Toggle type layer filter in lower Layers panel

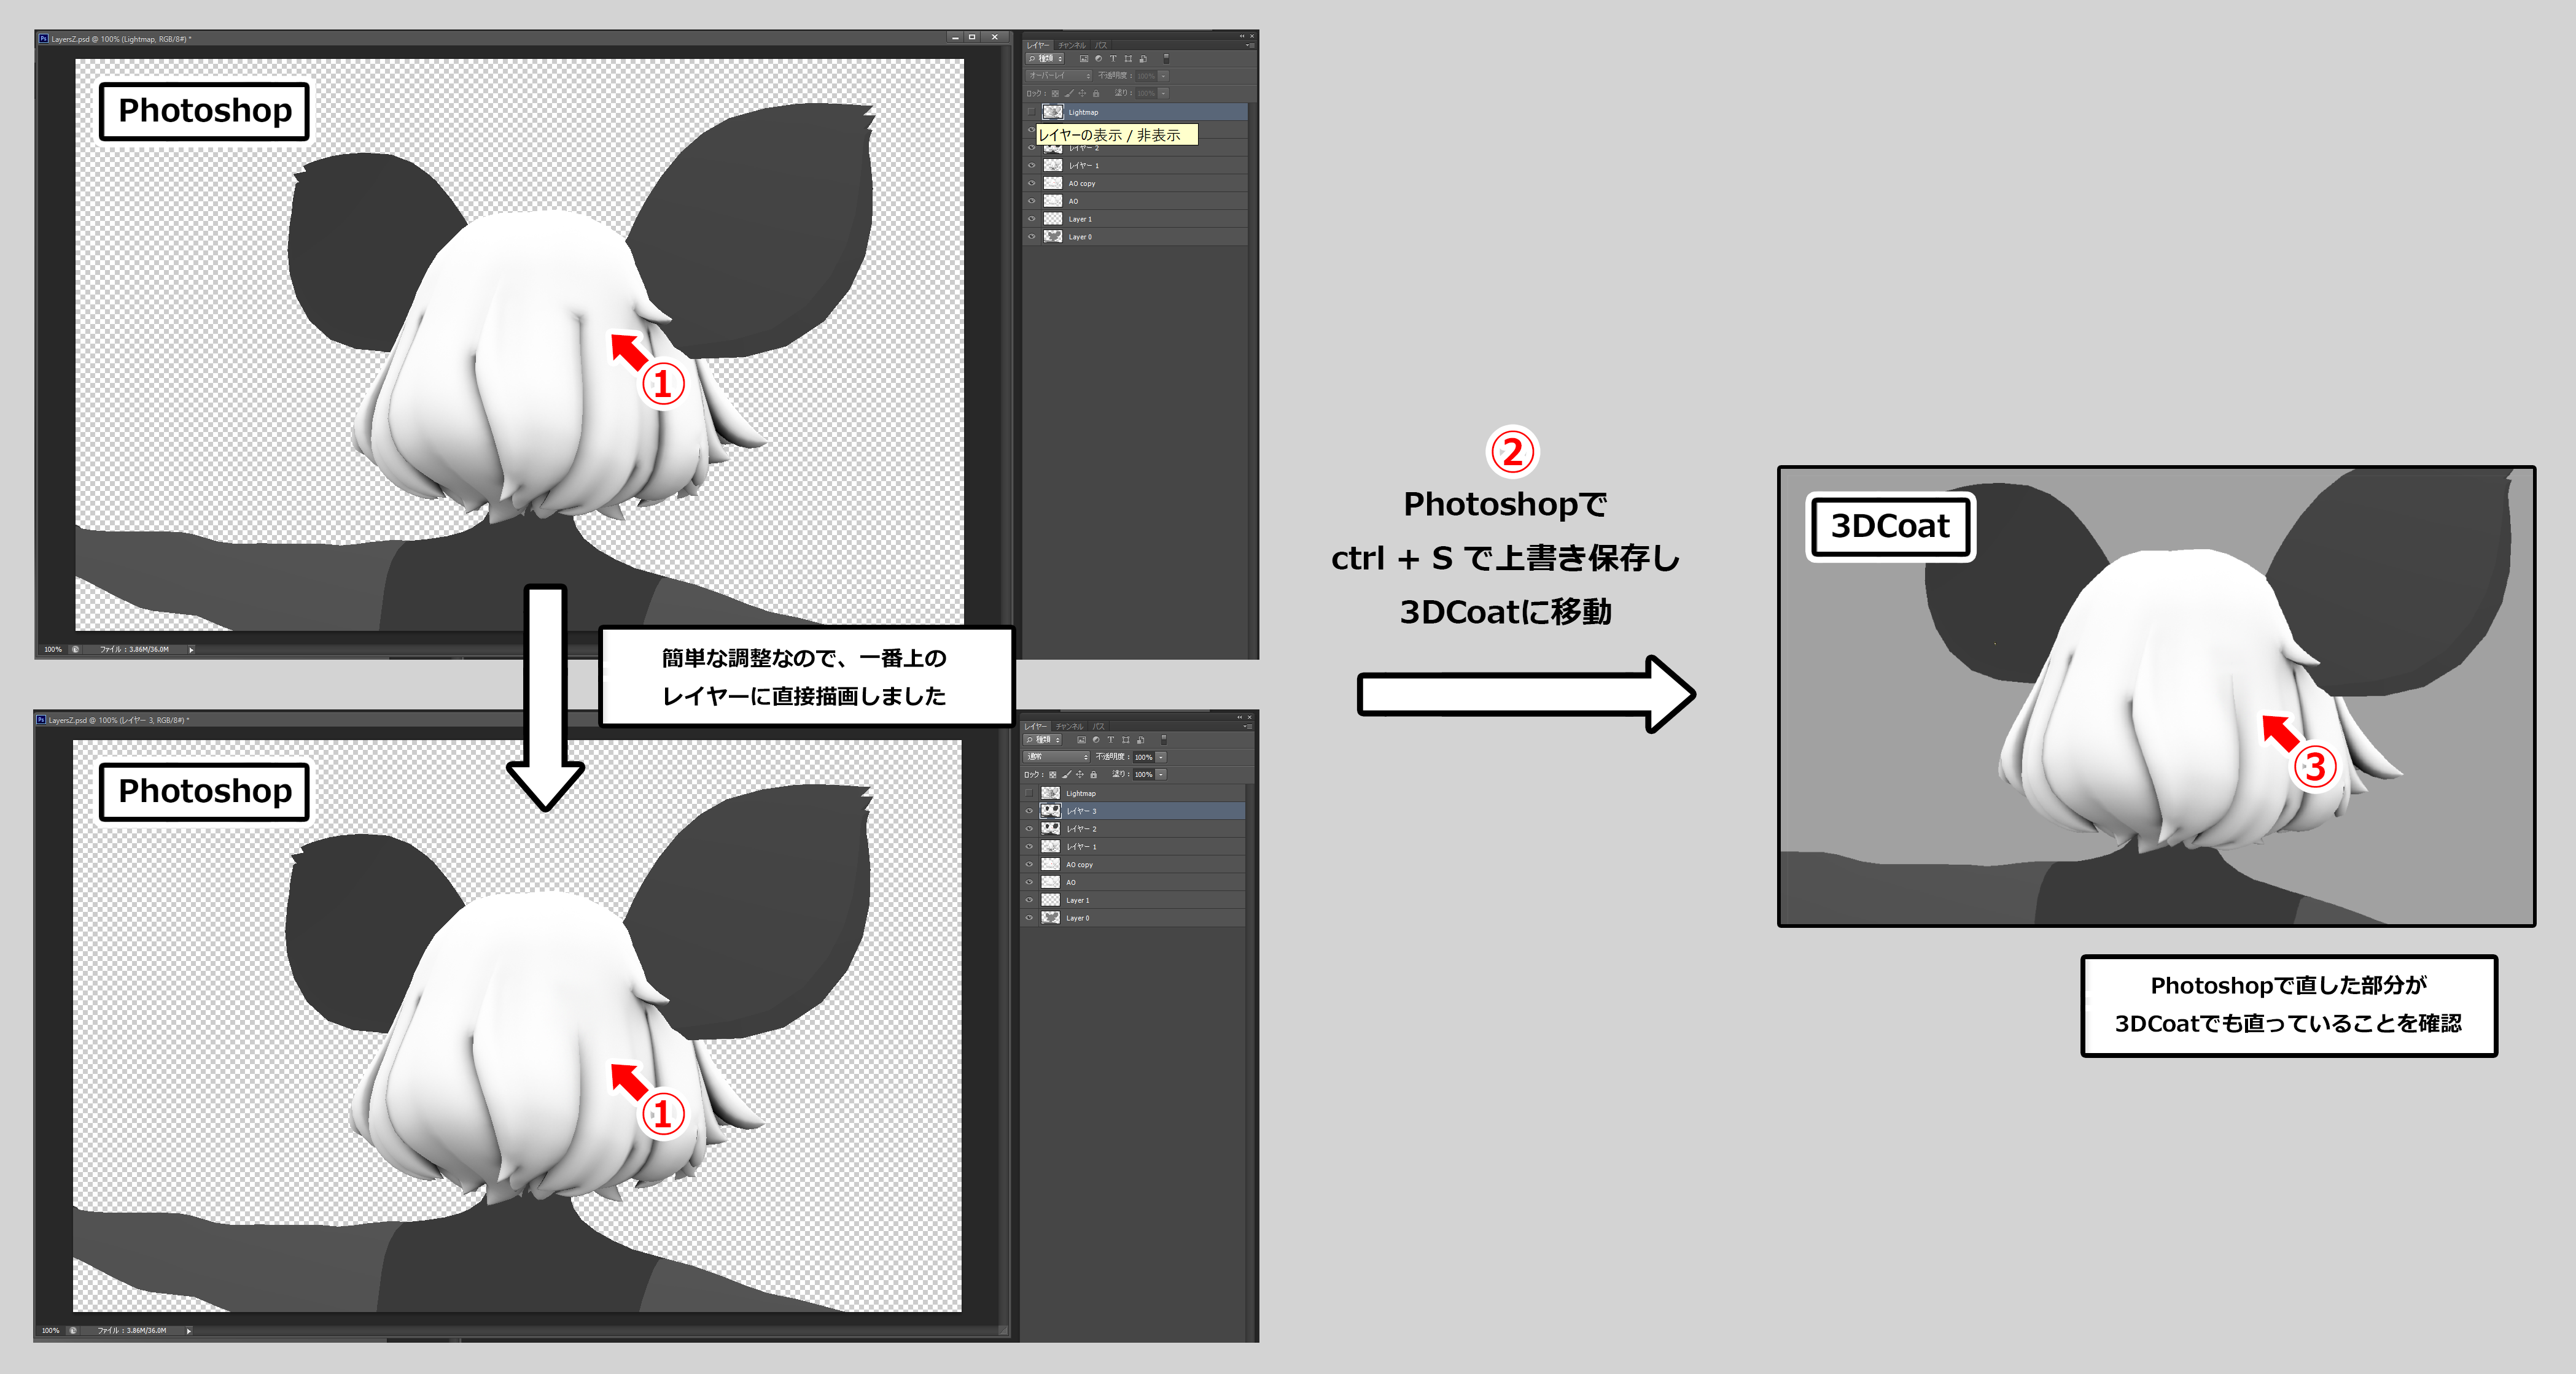[1110, 741]
